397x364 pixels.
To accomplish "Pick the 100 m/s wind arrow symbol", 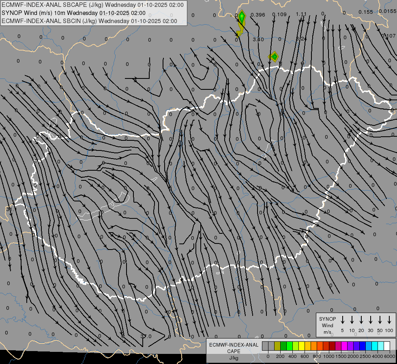I will pos(389,320).
